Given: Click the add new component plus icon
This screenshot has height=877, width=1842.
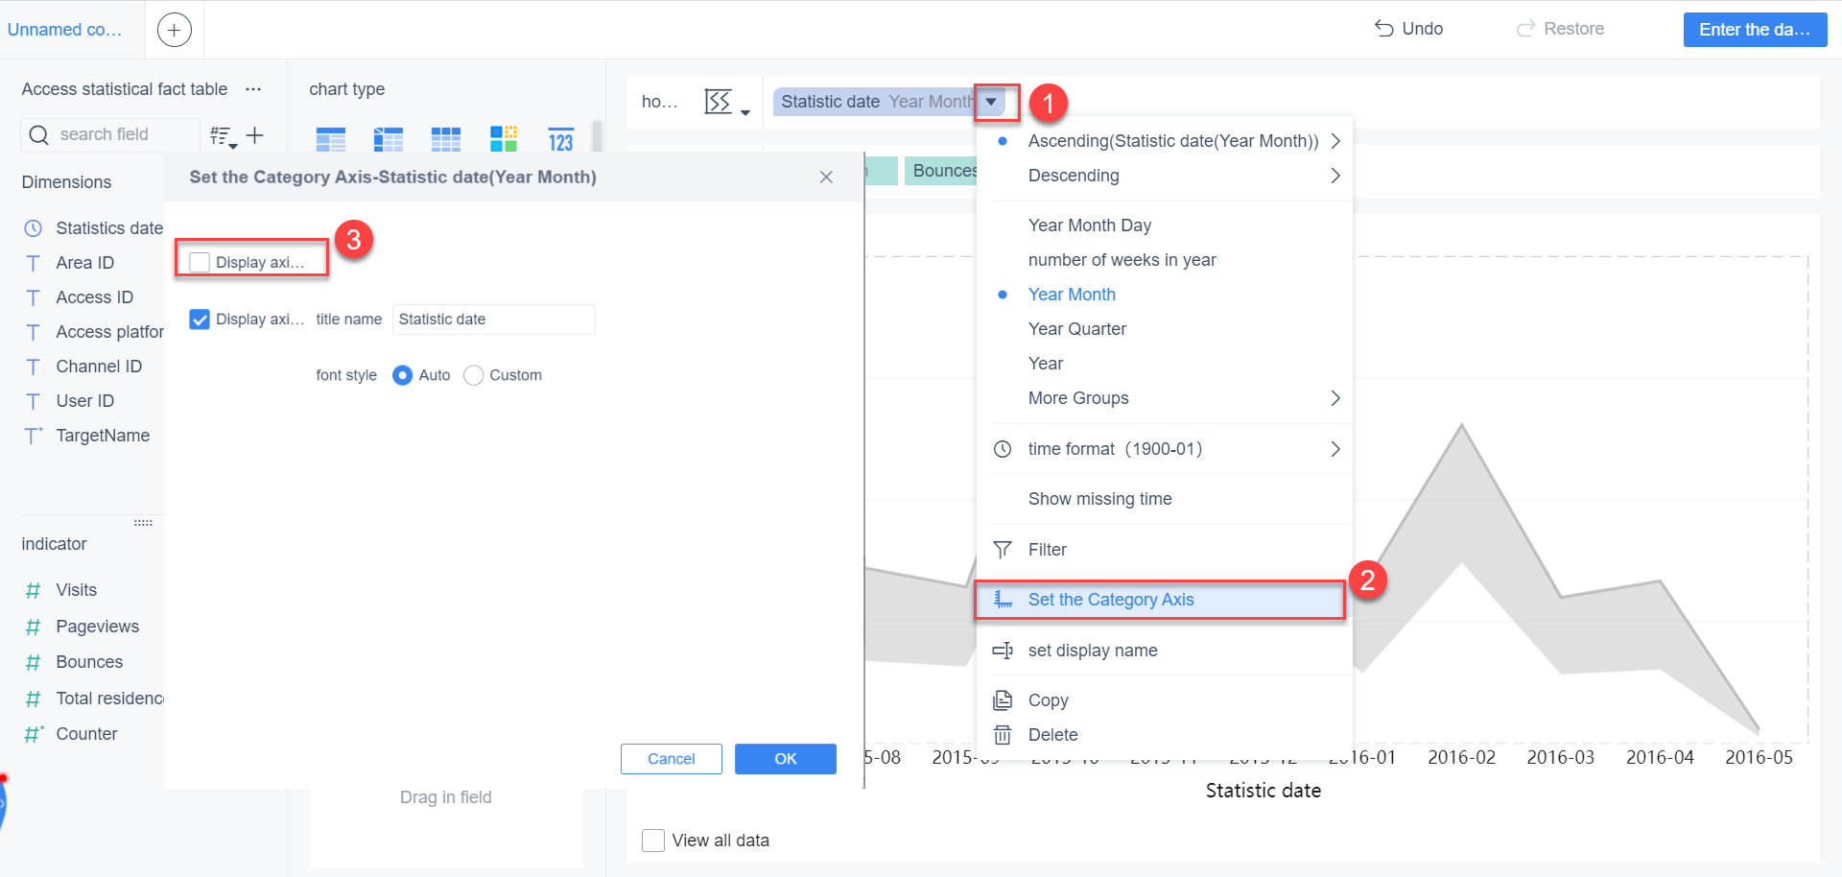Looking at the screenshot, I should [x=174, y=30].
